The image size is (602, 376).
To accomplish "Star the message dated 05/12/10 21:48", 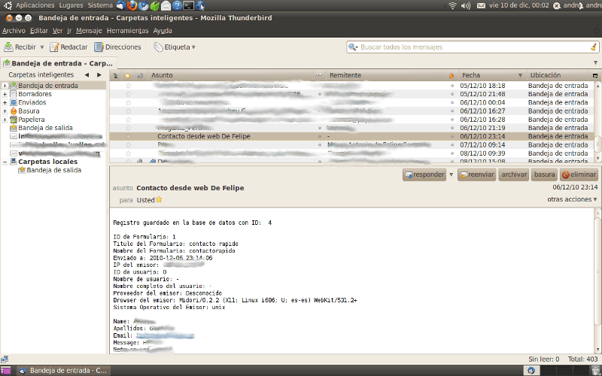I will 128,94.
